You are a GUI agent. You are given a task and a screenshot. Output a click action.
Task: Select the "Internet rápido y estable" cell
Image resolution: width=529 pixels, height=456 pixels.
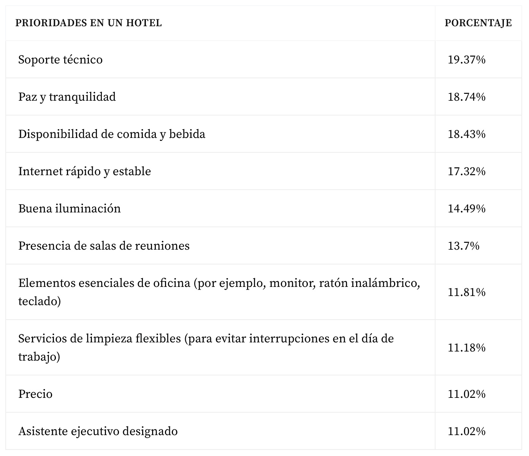point(84,171)
